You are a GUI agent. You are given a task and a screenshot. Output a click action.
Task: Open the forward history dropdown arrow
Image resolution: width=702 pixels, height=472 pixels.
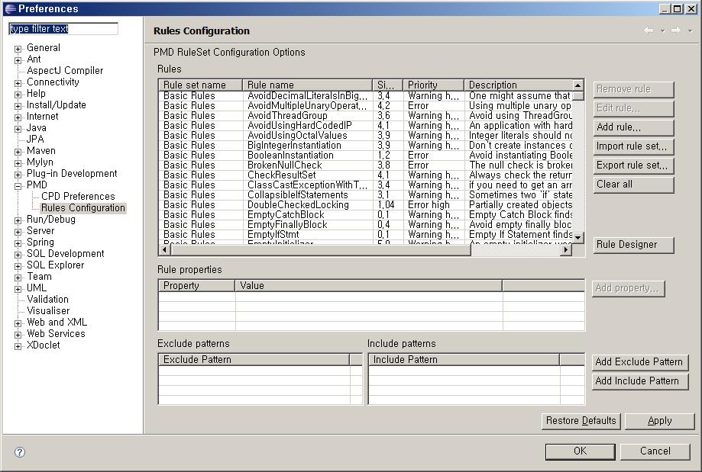click(x=691, y=31)
